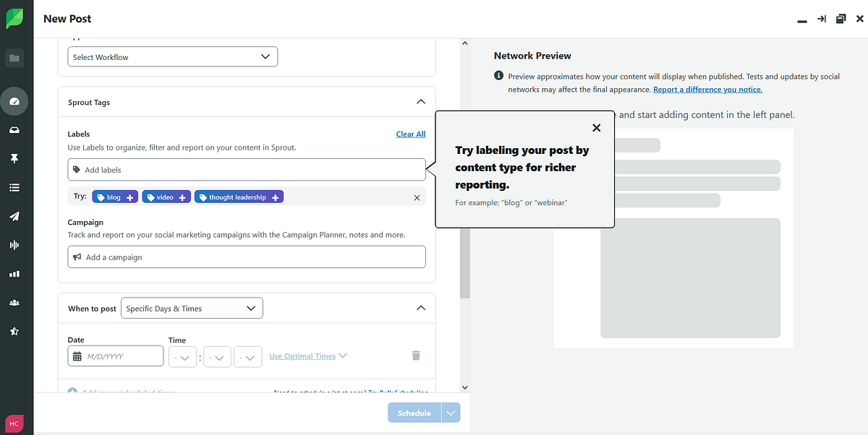
Task: Open the Schedule button dropdown arrow
Action: pos(451,413)
